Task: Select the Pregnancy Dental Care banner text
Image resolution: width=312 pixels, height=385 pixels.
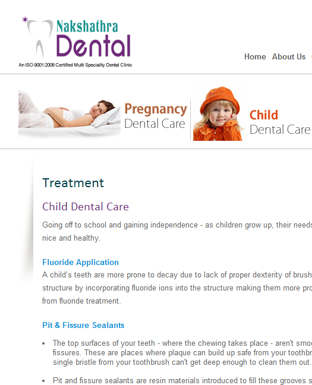Action: [x=156, y=116]
